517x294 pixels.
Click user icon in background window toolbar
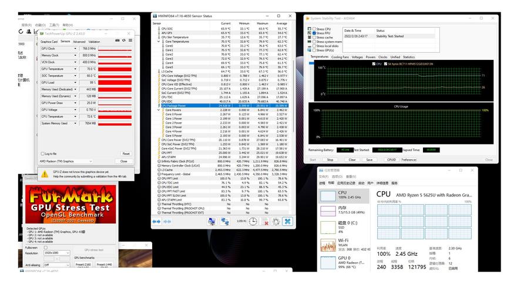tap(29, 31)
